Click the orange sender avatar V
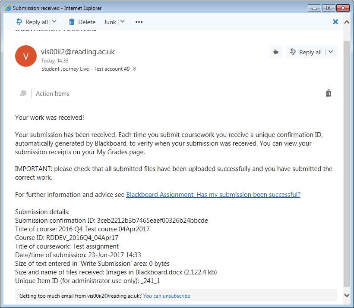This screenshot has height=308, width=354. click(x=25, y=56)
